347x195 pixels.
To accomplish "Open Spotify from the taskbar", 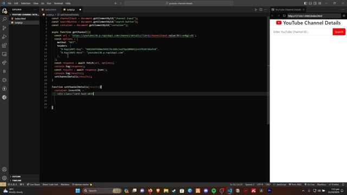I will 214,191.
